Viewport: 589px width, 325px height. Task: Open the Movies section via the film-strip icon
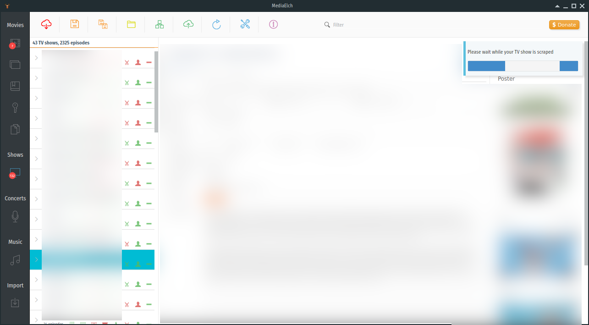[x=15, y=44]
